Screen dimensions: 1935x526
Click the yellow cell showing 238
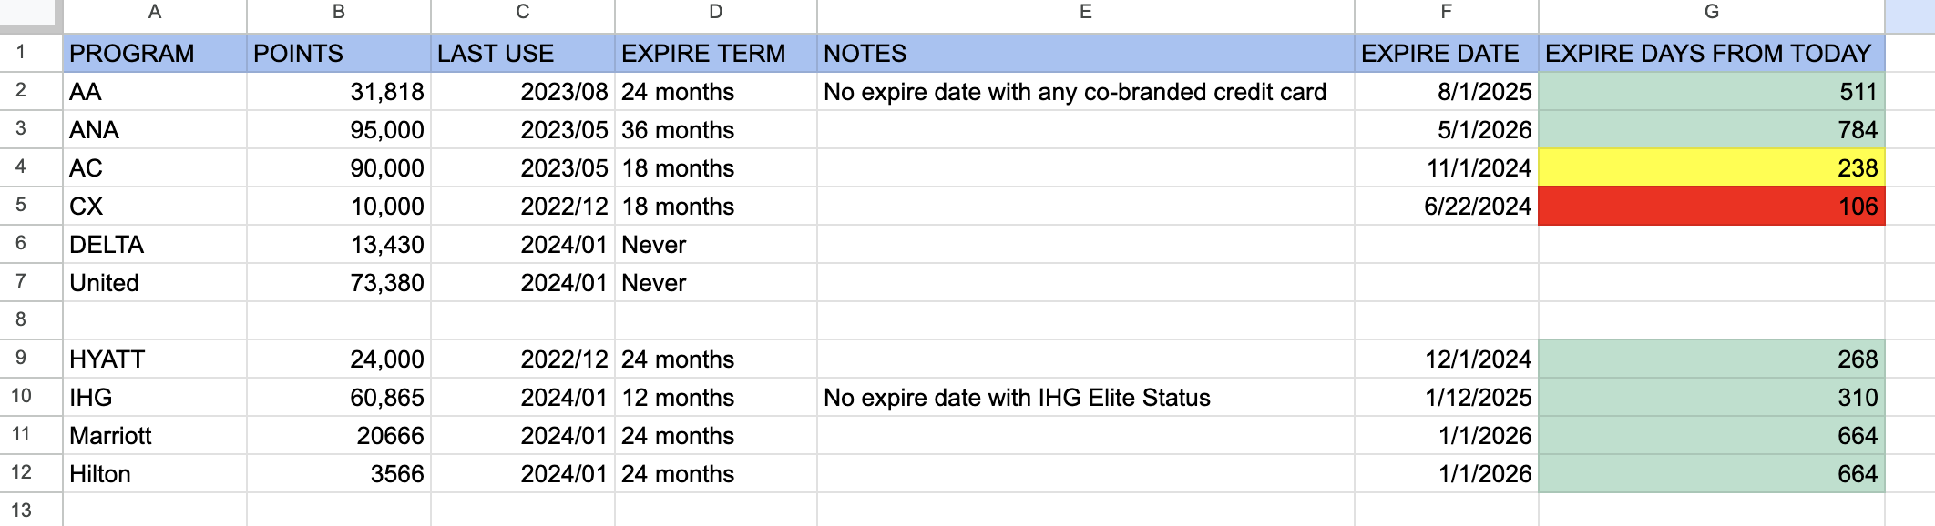click(1711, 168)
